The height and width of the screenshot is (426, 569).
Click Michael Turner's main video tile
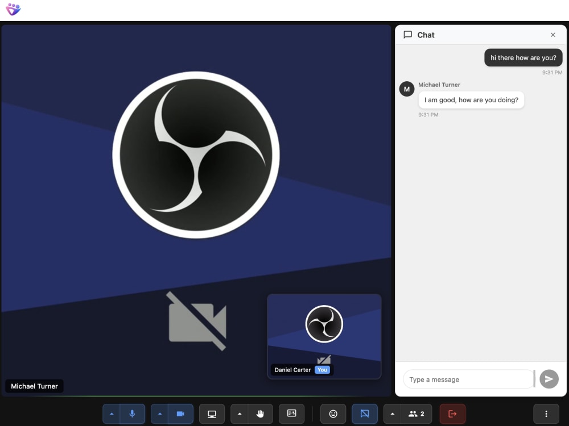point(196,211)
